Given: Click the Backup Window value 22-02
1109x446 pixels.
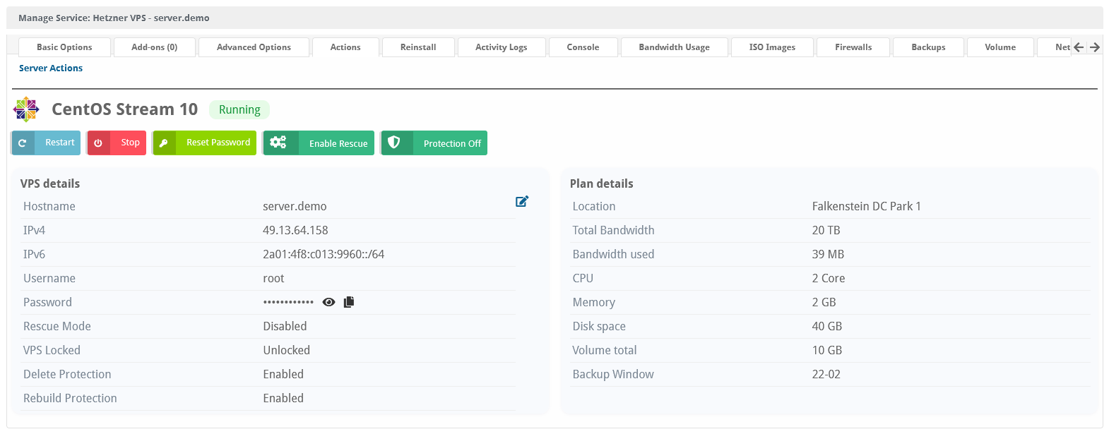Looking at the screenshot, I should point(826,374).
